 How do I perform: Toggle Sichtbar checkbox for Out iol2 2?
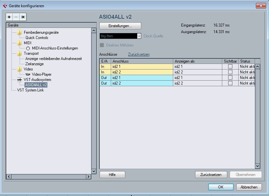click(x=230, y=83)
